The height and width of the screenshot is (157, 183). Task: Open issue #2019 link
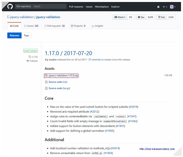click(x=133, y=107)
